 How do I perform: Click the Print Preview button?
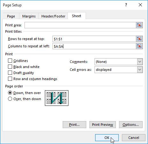[102, 125]
